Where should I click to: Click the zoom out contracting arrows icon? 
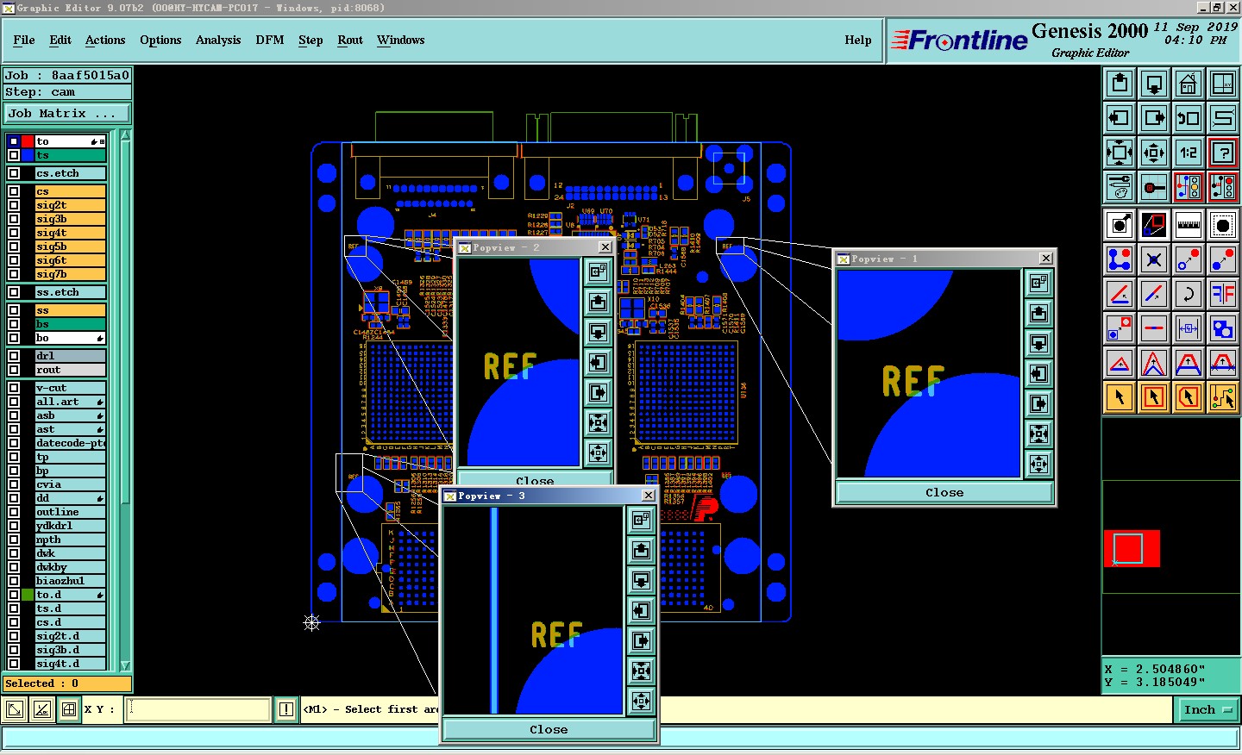pyautogui.click(x=1154, y=153)
